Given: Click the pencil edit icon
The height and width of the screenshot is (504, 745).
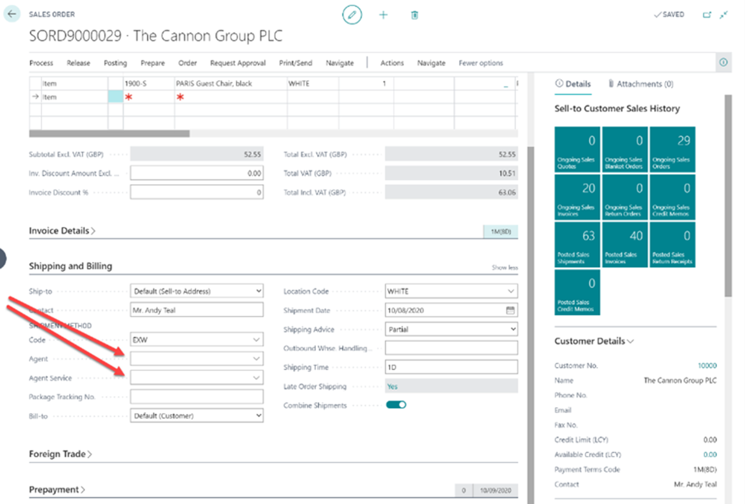Looking at the screenshot, I should tap(351, 15).
